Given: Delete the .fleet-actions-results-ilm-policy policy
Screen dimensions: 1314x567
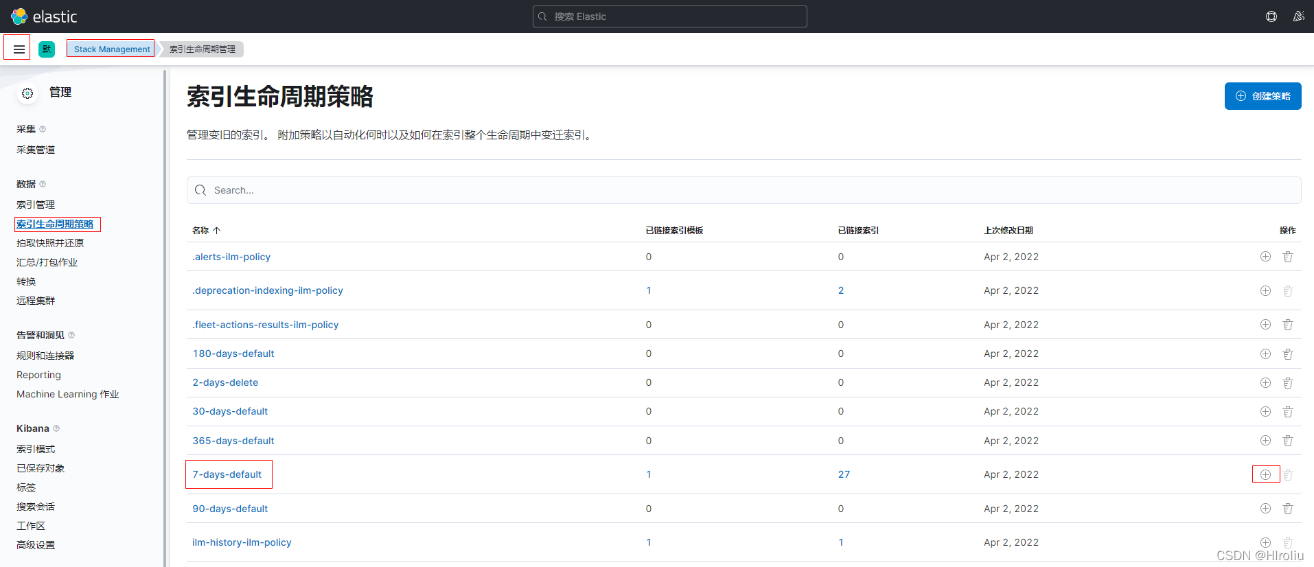Looking at the screenshot, I should coord(1288,325).
